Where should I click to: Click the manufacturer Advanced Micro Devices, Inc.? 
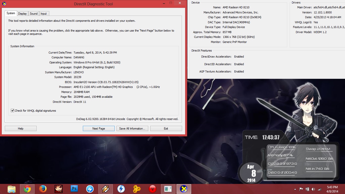coord(240,12)
